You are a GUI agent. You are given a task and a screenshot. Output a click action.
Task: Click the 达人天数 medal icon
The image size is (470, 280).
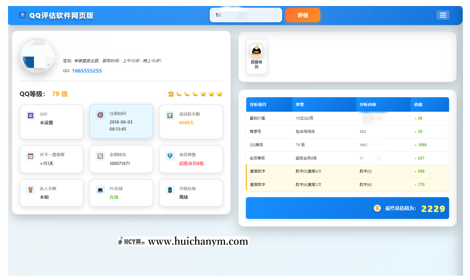31,190
